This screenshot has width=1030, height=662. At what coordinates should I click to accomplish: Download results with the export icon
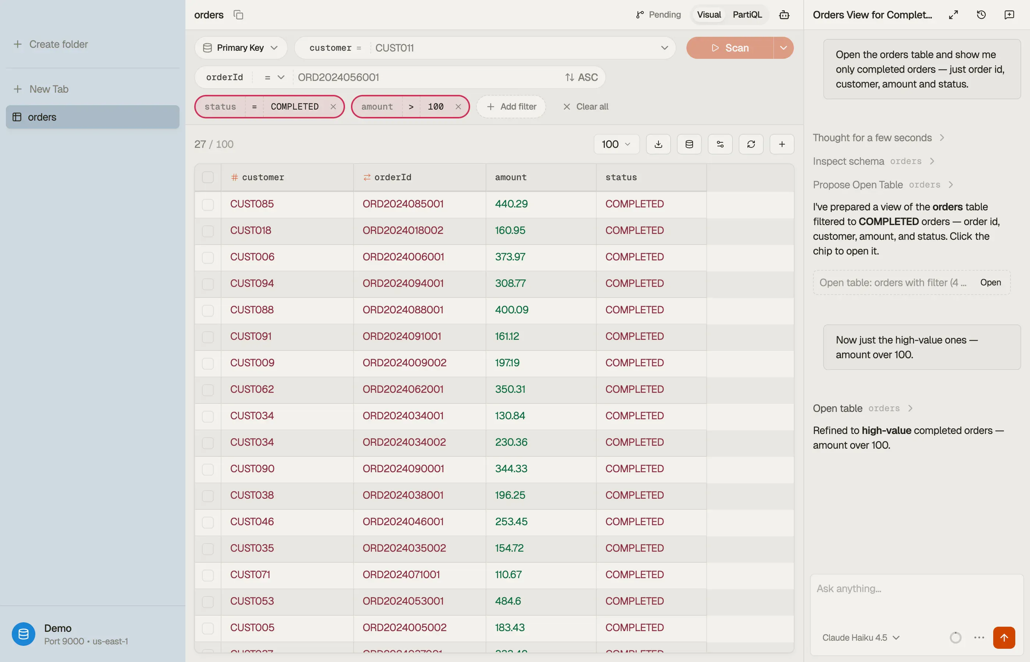(x=658, y=144)
